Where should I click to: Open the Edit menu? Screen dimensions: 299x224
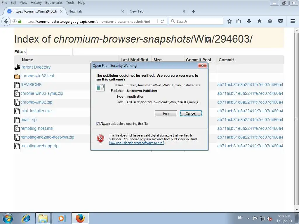click(x=13, y=3)
